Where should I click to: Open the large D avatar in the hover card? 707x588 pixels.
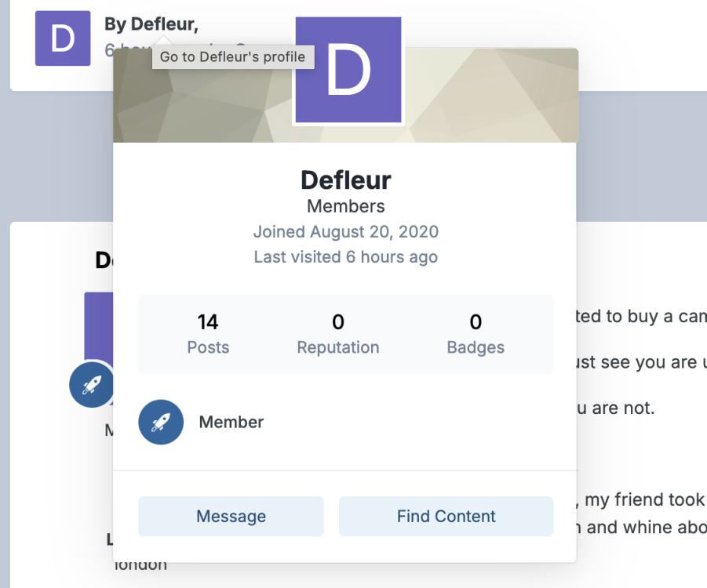coord(348,71)
